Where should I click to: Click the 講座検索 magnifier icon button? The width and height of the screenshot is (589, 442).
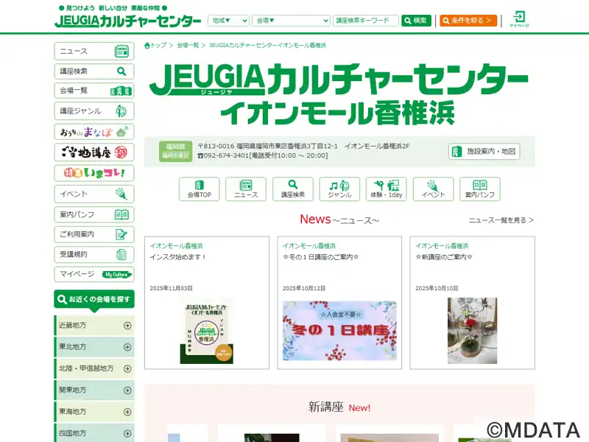tap(293, 189)
